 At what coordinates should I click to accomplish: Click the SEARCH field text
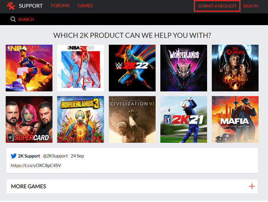coord(26,19)
